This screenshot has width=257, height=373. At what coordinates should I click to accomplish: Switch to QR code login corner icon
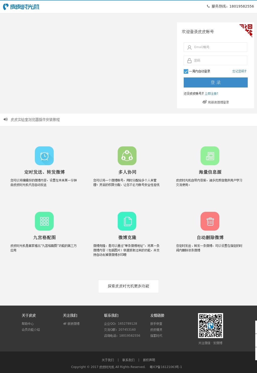tap(246, 31)
